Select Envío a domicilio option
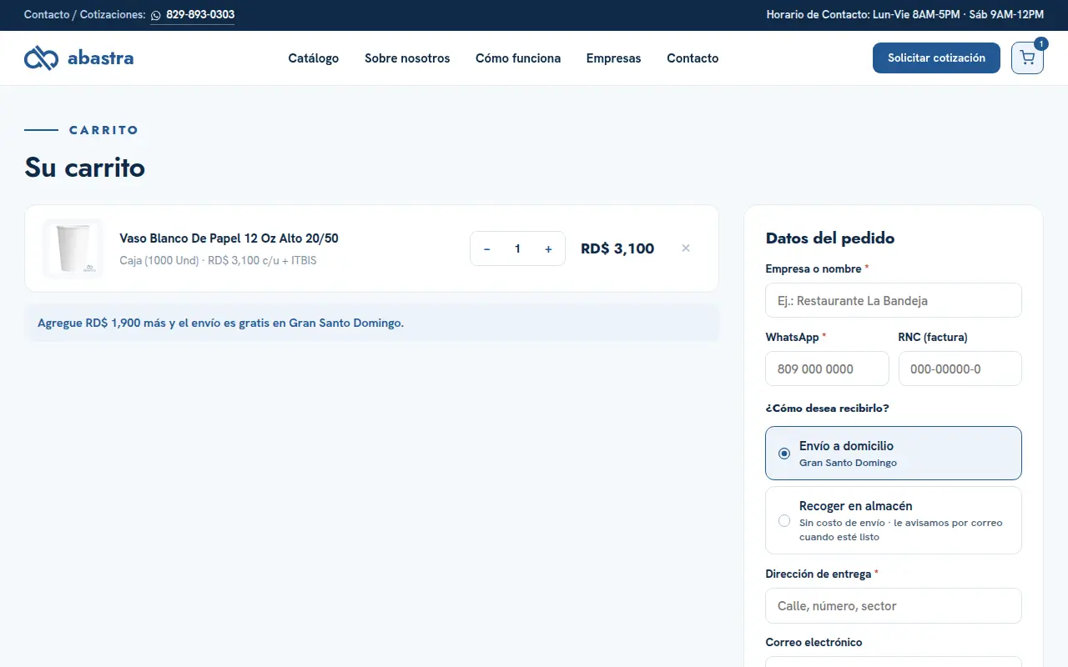Image resolution: width=1068 pixels, height=667 pixels. tap(894, 454)
